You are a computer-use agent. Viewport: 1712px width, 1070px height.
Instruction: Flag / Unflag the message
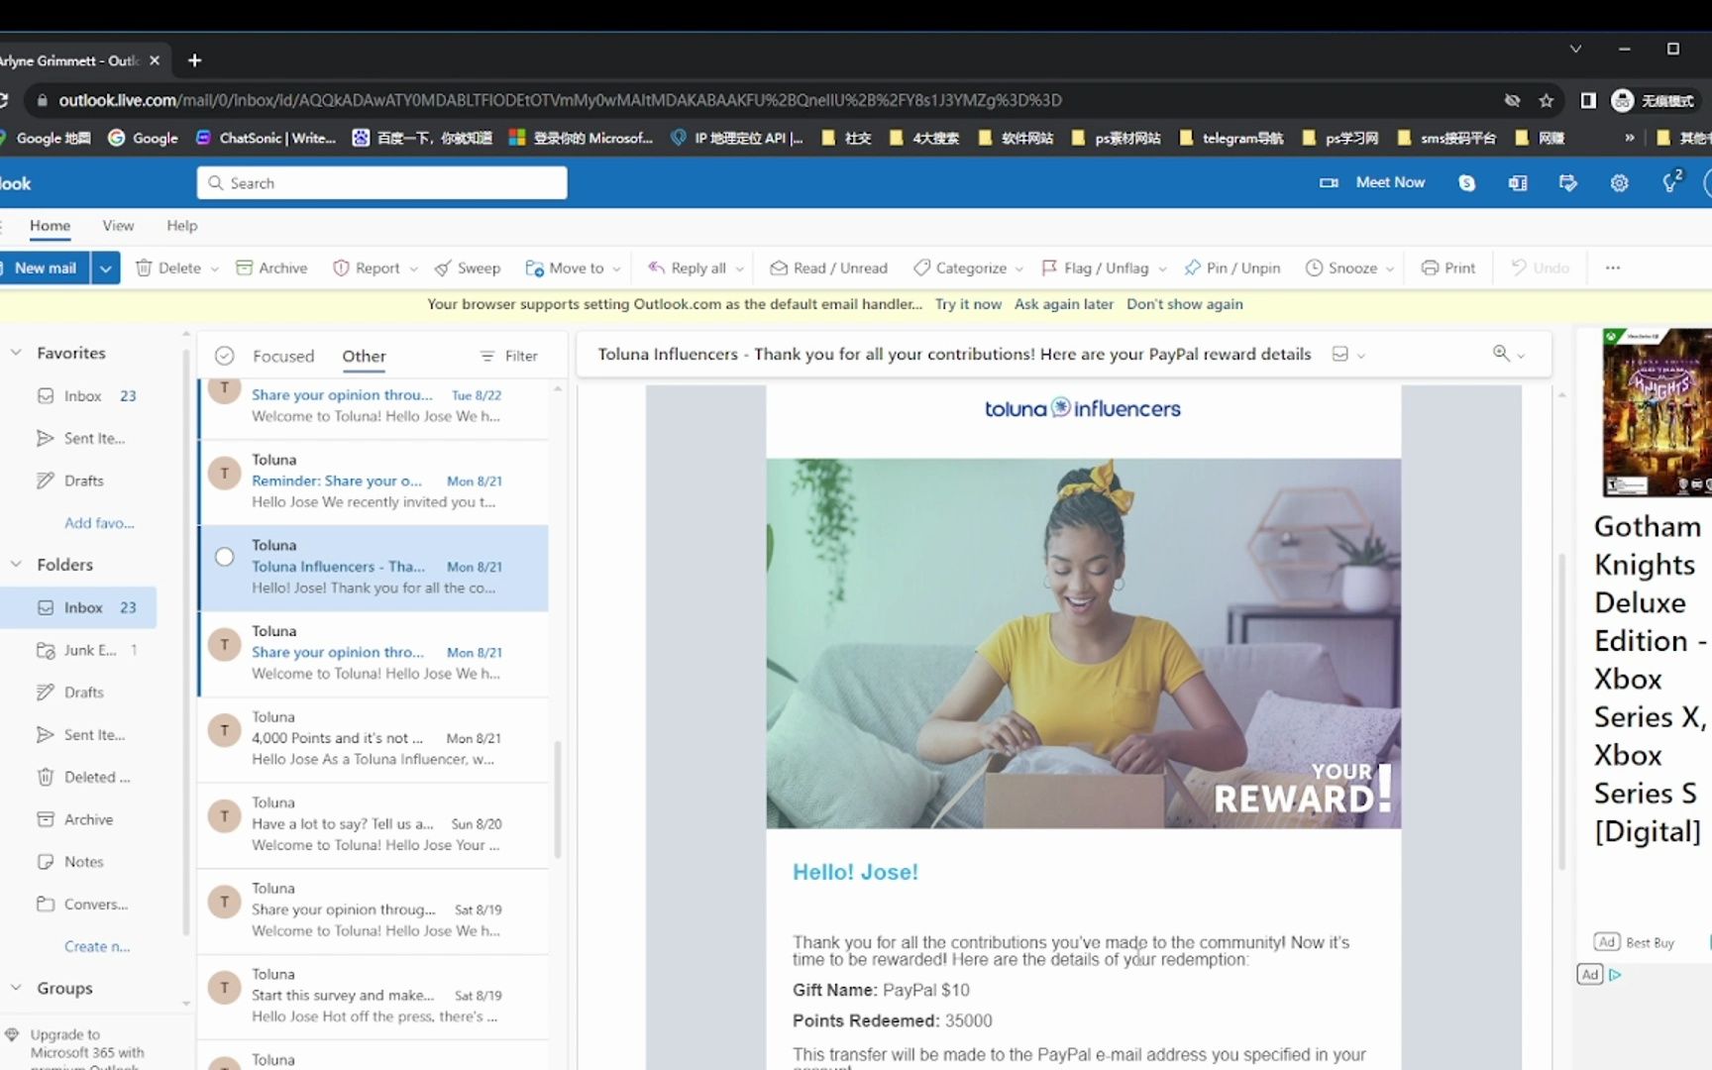point(1095,267)
